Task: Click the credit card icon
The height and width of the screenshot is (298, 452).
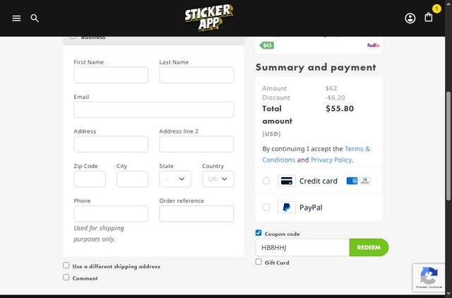Action: point(286,181)
